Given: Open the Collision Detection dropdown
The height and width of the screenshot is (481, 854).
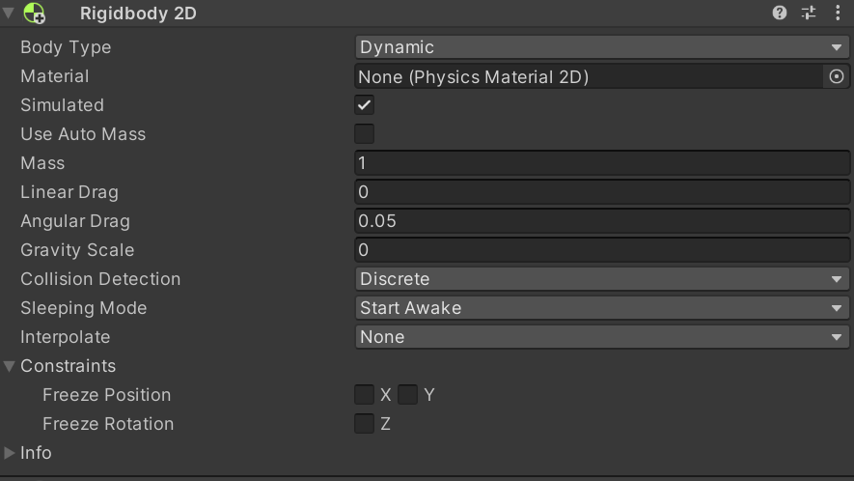Looking at the screenshot, I should [602, 279].
